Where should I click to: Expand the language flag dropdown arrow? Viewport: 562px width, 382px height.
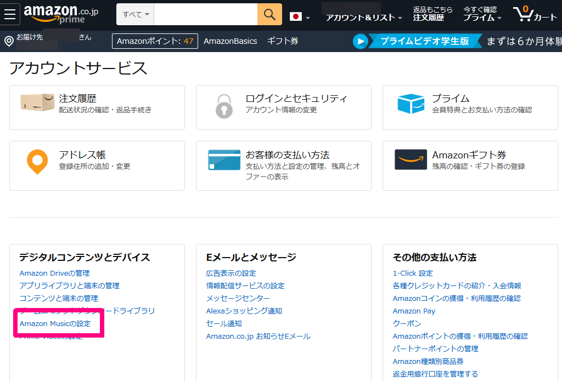[308, 18]
